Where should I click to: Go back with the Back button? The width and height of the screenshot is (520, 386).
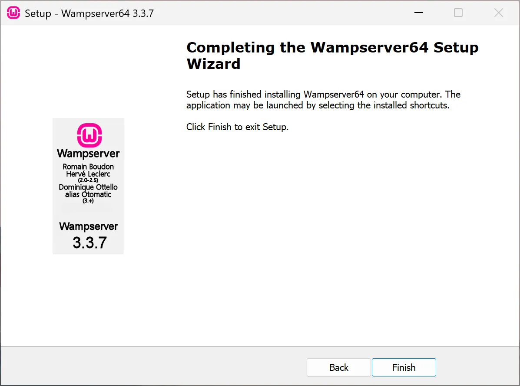[x=338, y=367]
